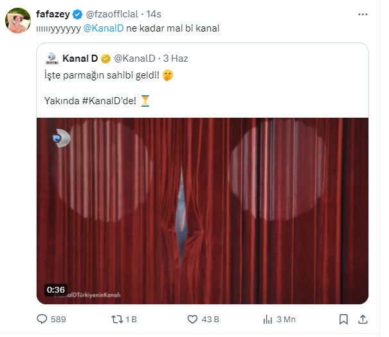Screen dimensions: 389x337
Task: Click the 0:36 video duration badge
Action: click(55, 289)
